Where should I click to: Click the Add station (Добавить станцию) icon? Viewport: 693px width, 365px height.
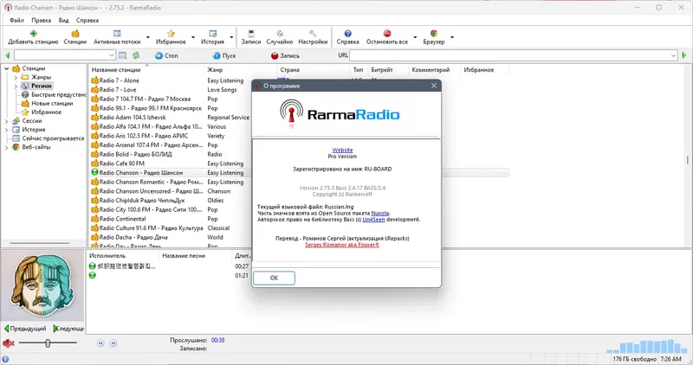pyautogui.click(x=33, y=34)
